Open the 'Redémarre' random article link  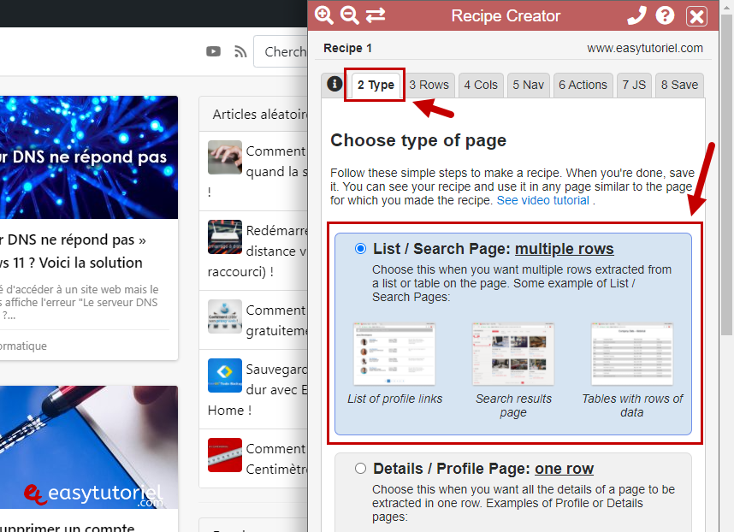point(257,251)
